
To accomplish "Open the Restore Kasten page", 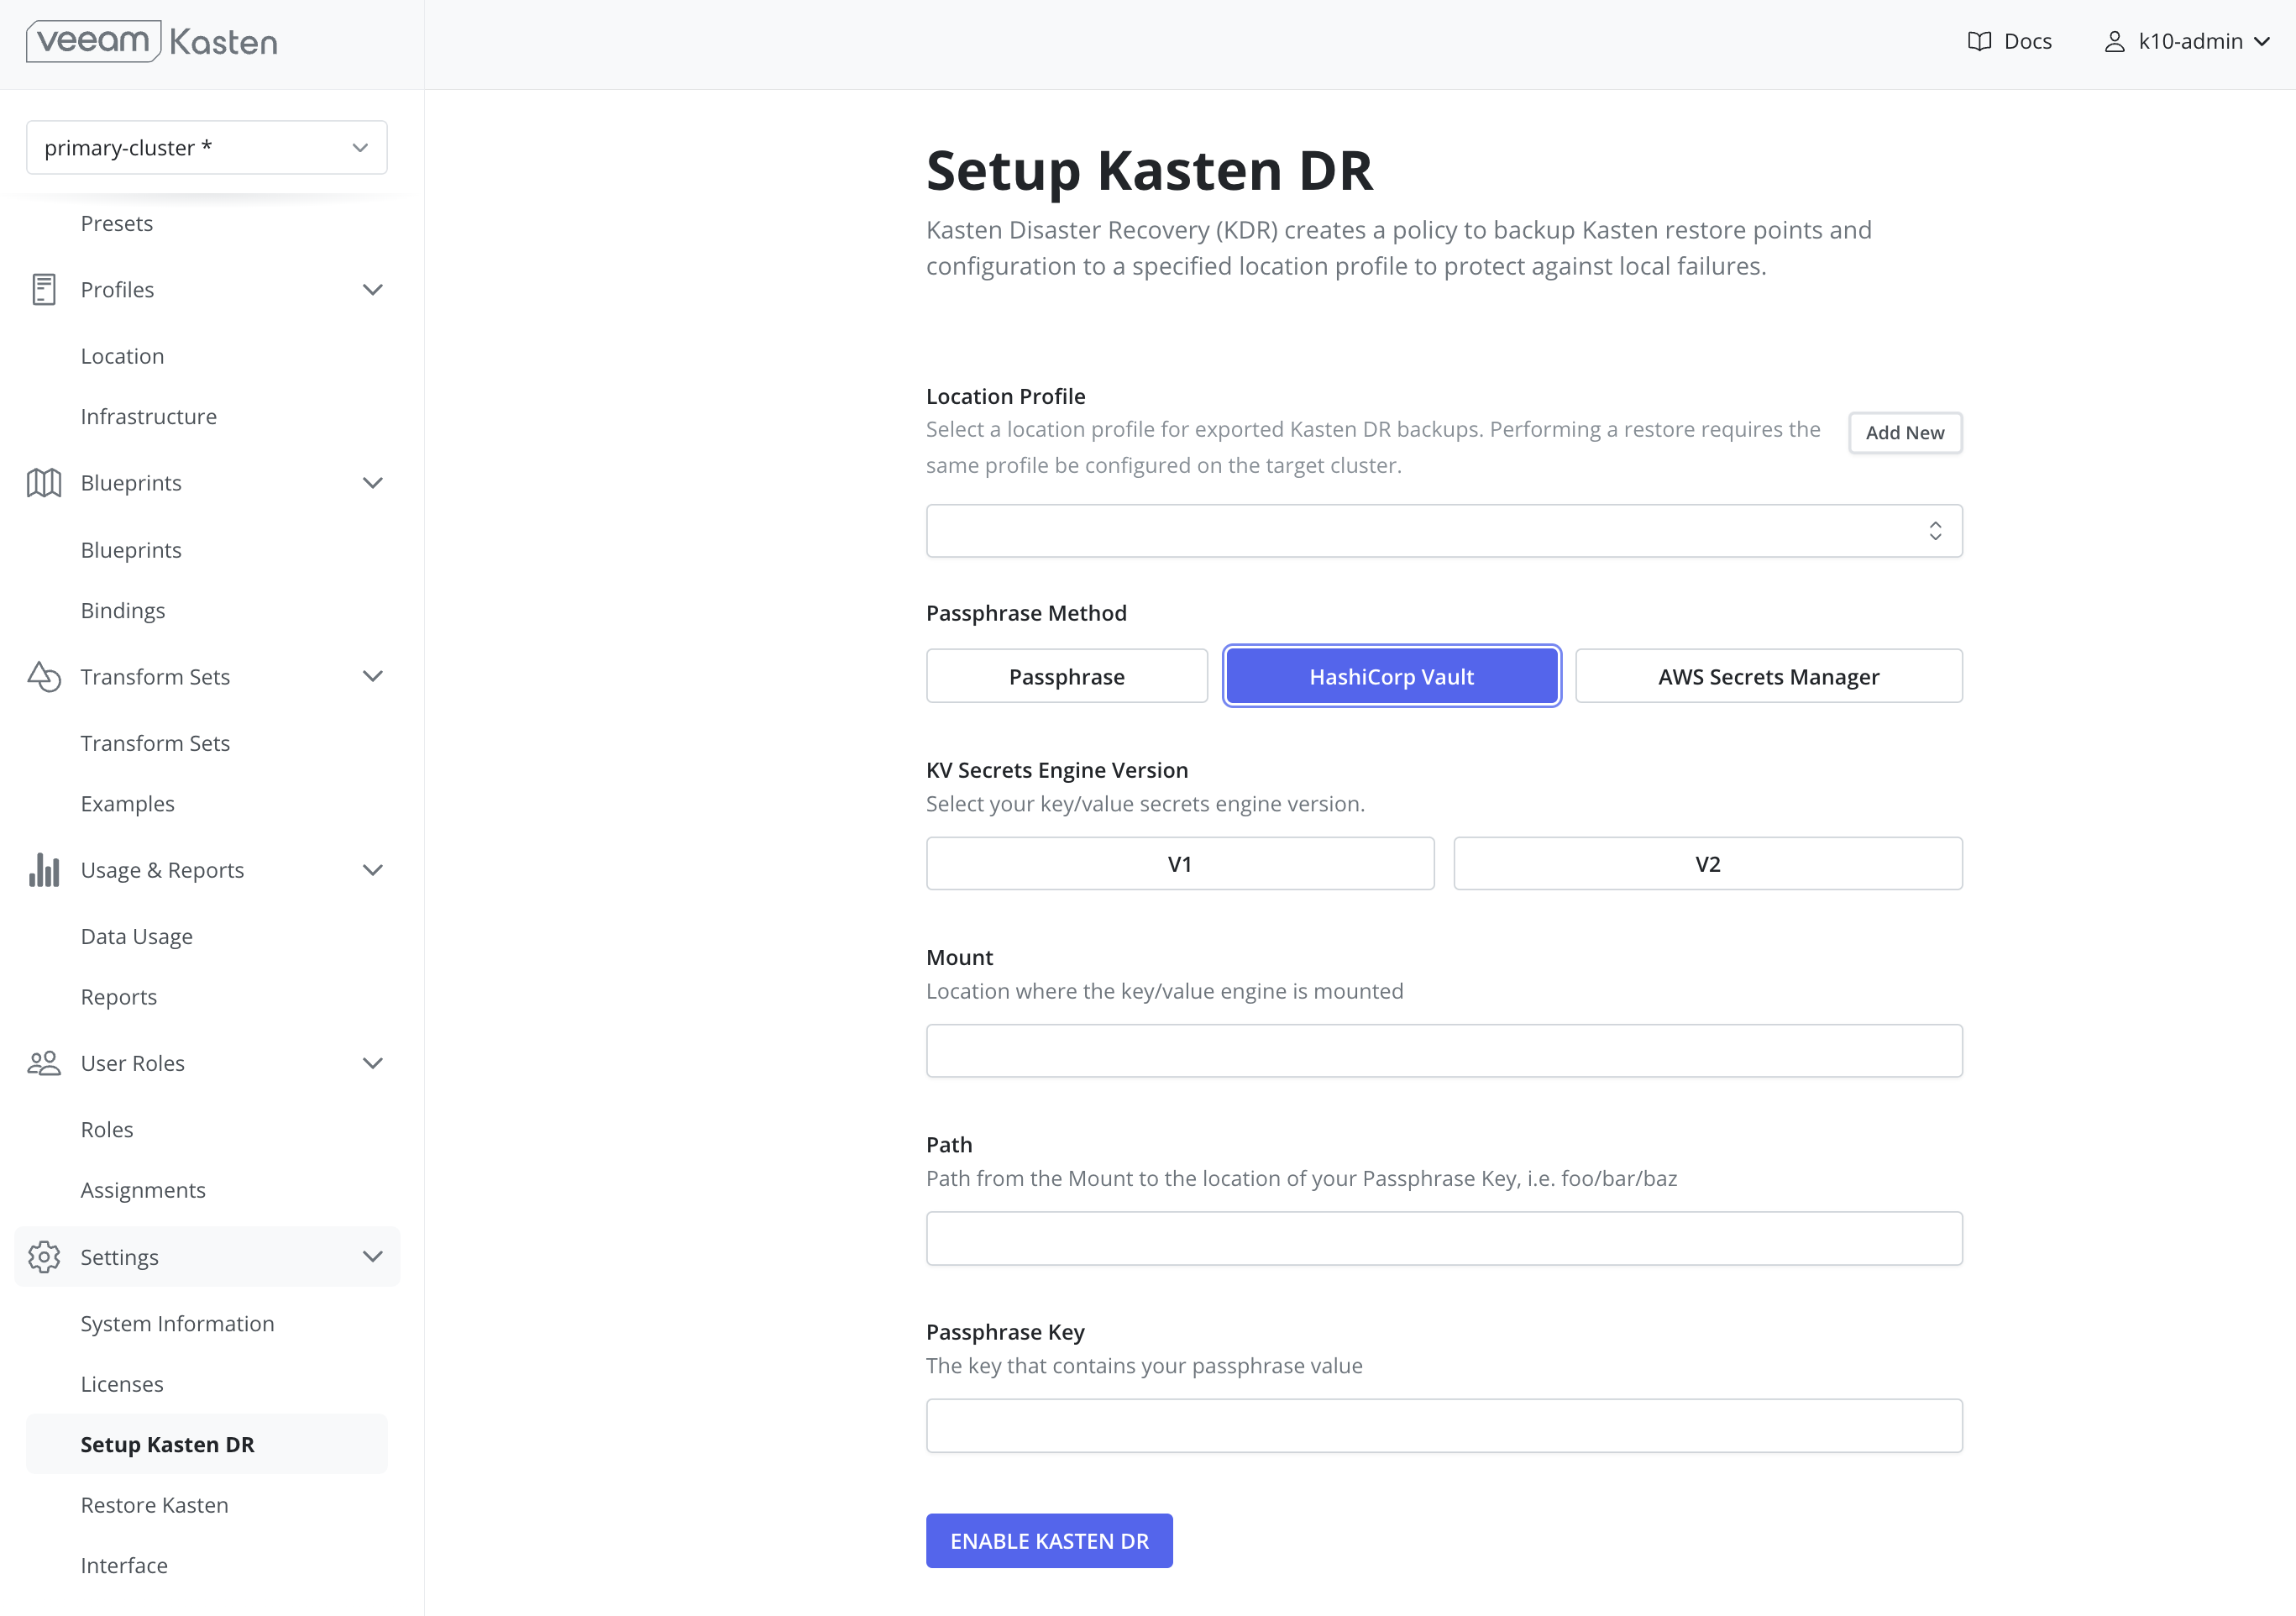I will (154, 1505).
